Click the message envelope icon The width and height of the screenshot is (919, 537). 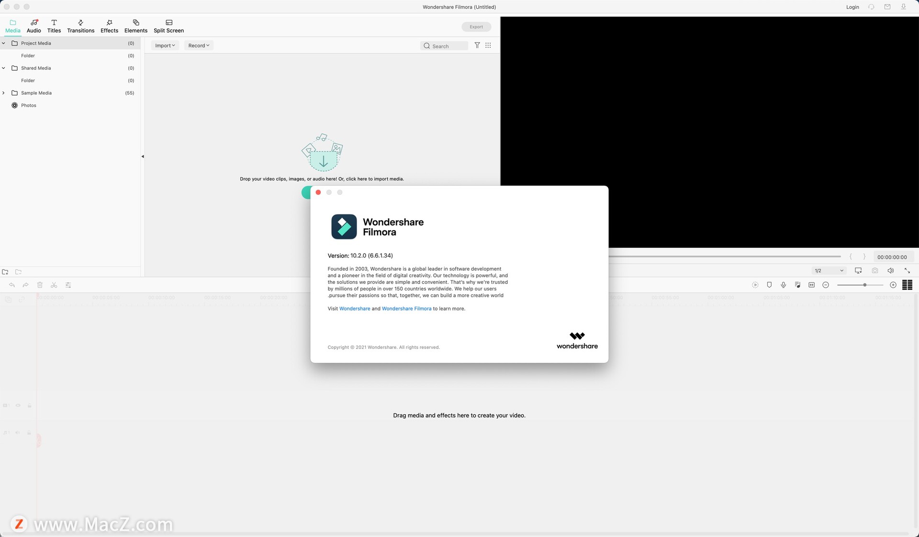pos(887,7)
